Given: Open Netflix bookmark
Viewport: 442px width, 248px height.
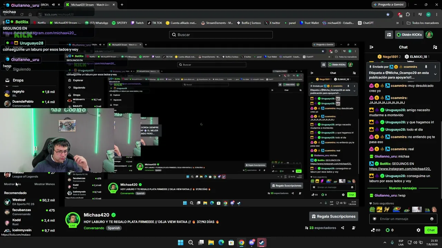Looking at the screenshot, I should click(39, 23).
